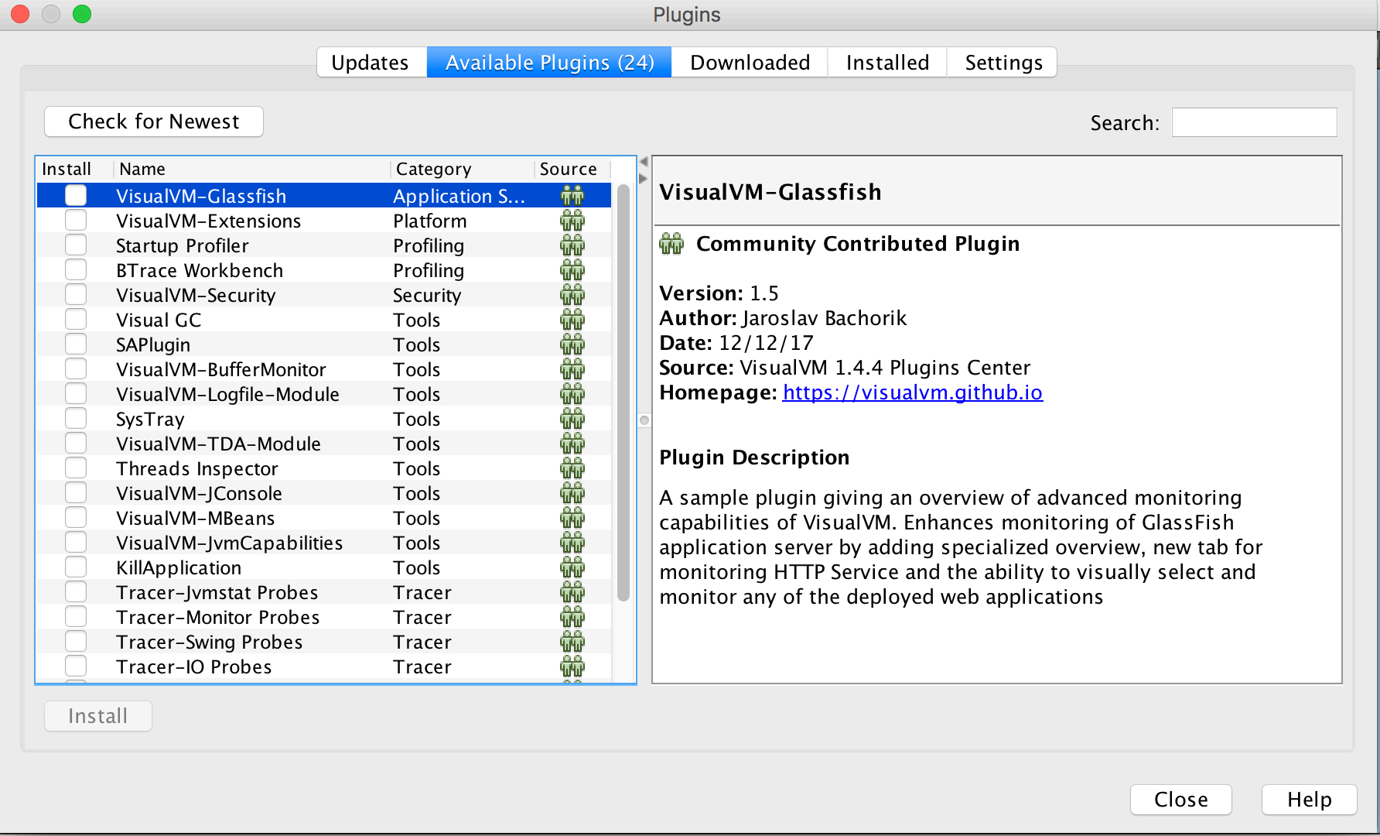This screenshot has width=1380, height=836.
Task: Check the install box for VisualVM-Extensions
Action: click(76, 221)
